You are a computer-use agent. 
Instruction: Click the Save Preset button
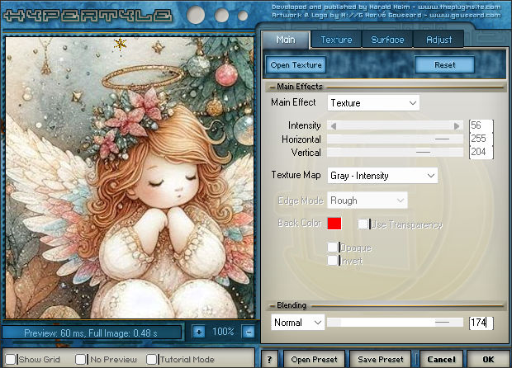(381, 360)
